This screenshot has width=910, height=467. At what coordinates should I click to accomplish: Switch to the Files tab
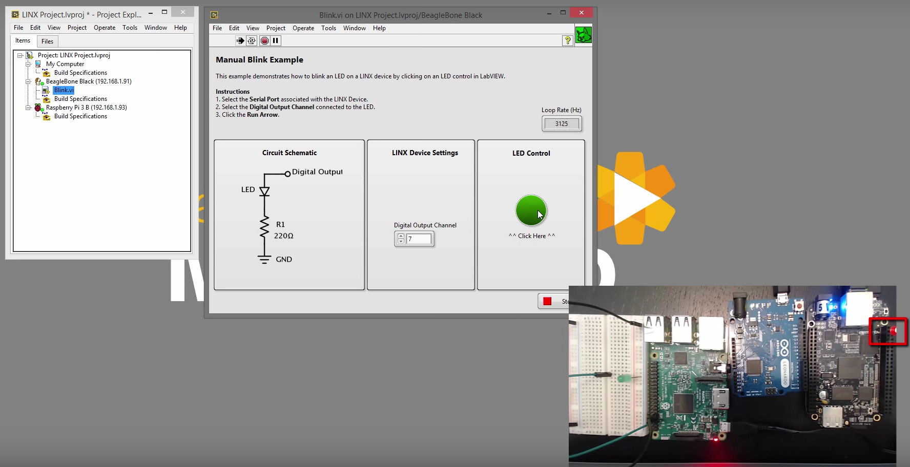pyautogui.click(x=47, y=41)
